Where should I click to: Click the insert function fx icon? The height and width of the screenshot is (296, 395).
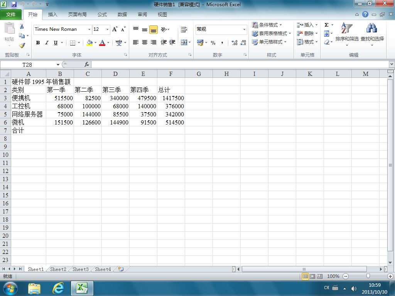coord(87,64)
